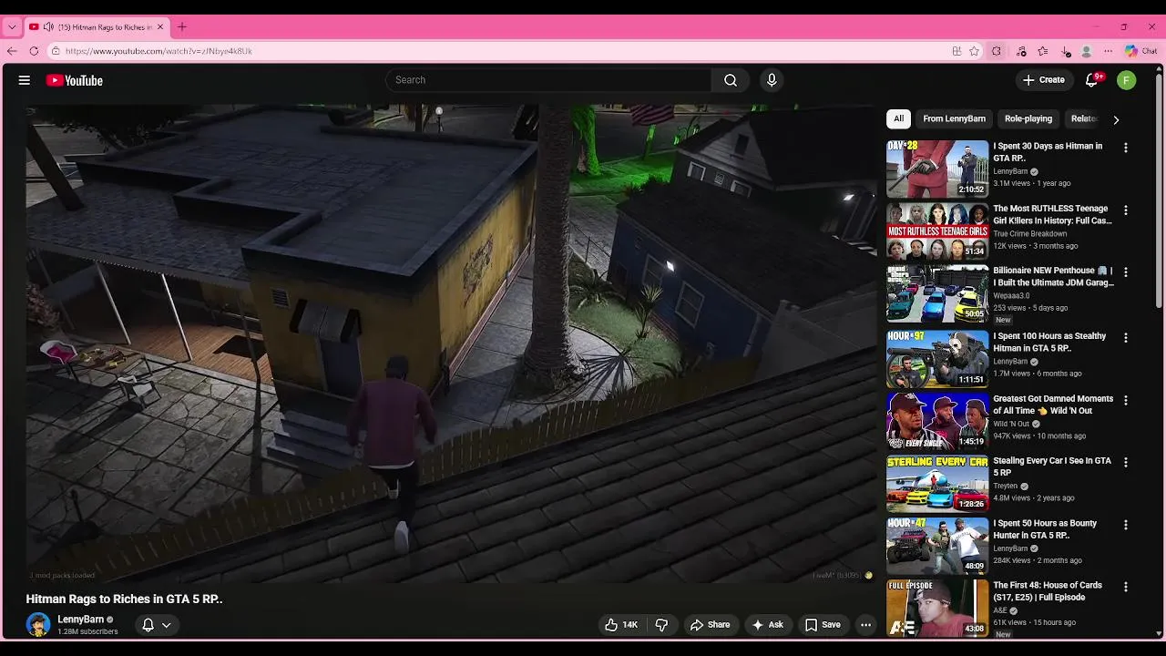Click the search magnifier button

coord(731,80)
